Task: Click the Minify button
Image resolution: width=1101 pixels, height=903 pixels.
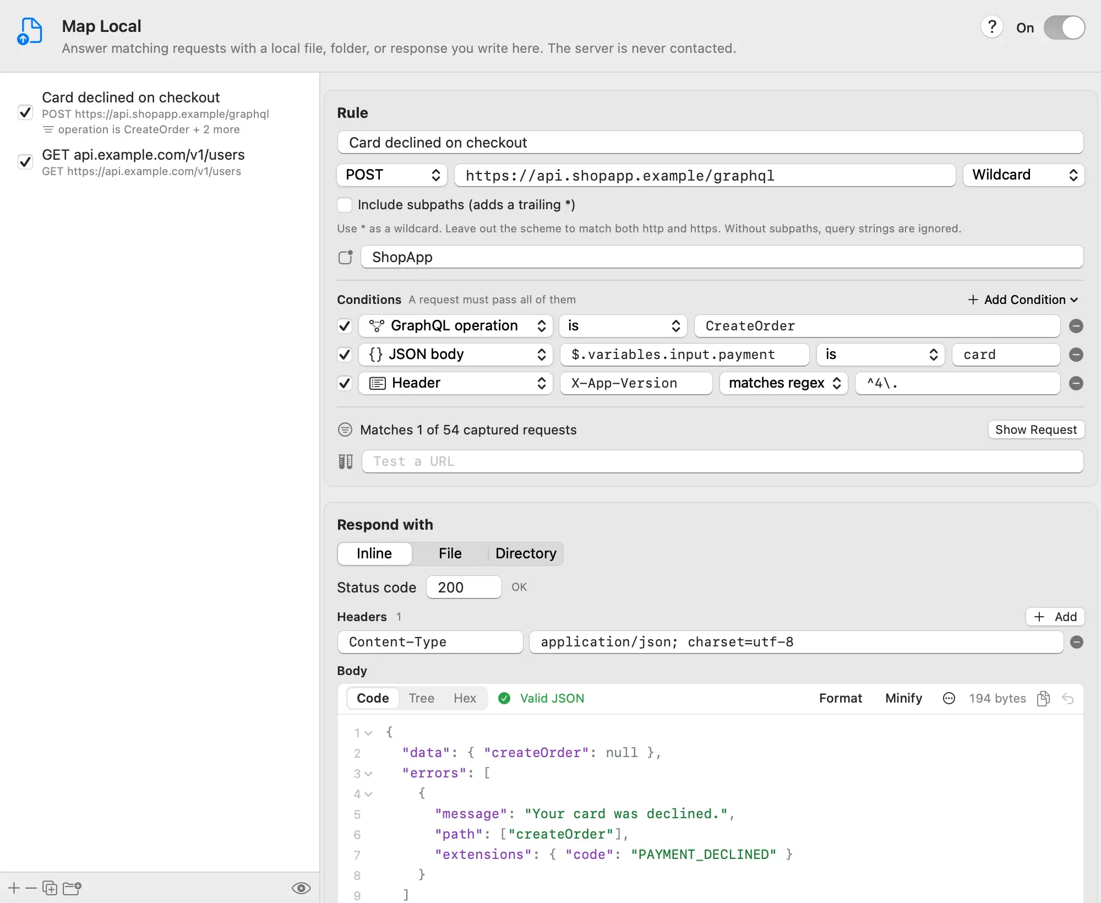Action: click(903, 699)
